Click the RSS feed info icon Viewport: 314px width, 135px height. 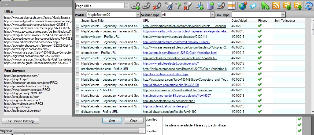tap(287, 6)
